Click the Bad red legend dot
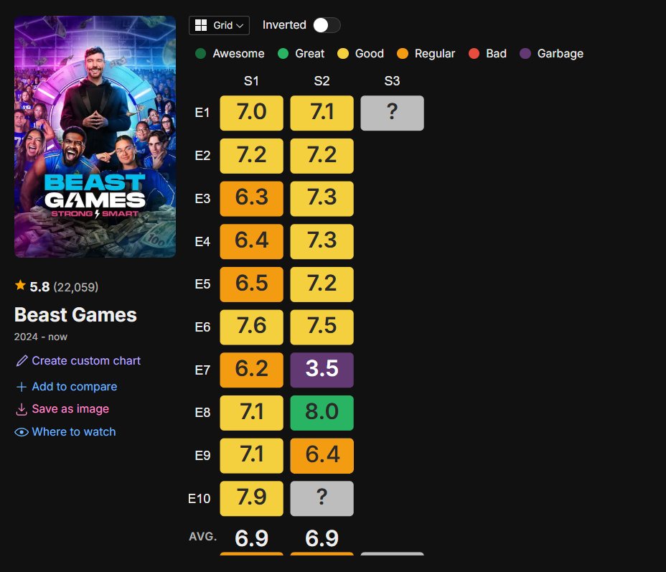 pyautogui.click(x=474, y=54)
